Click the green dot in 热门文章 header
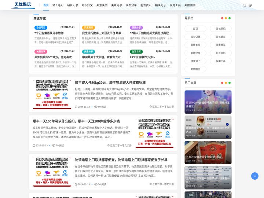The height and width of the screenshot is (198, 264). coord(230,83)
